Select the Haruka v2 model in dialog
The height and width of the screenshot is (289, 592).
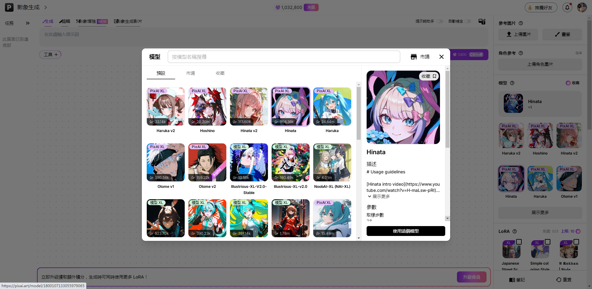[166, 107]
